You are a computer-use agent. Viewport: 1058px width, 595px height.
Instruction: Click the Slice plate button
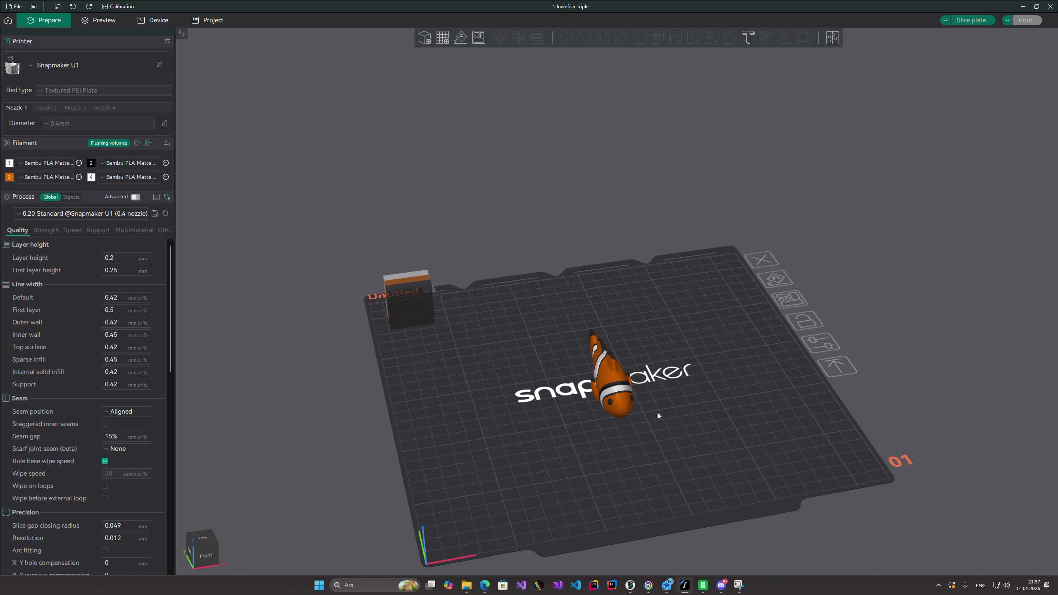point(971,20)
